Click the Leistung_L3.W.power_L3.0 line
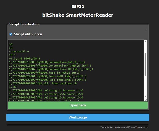 [46, 97]
